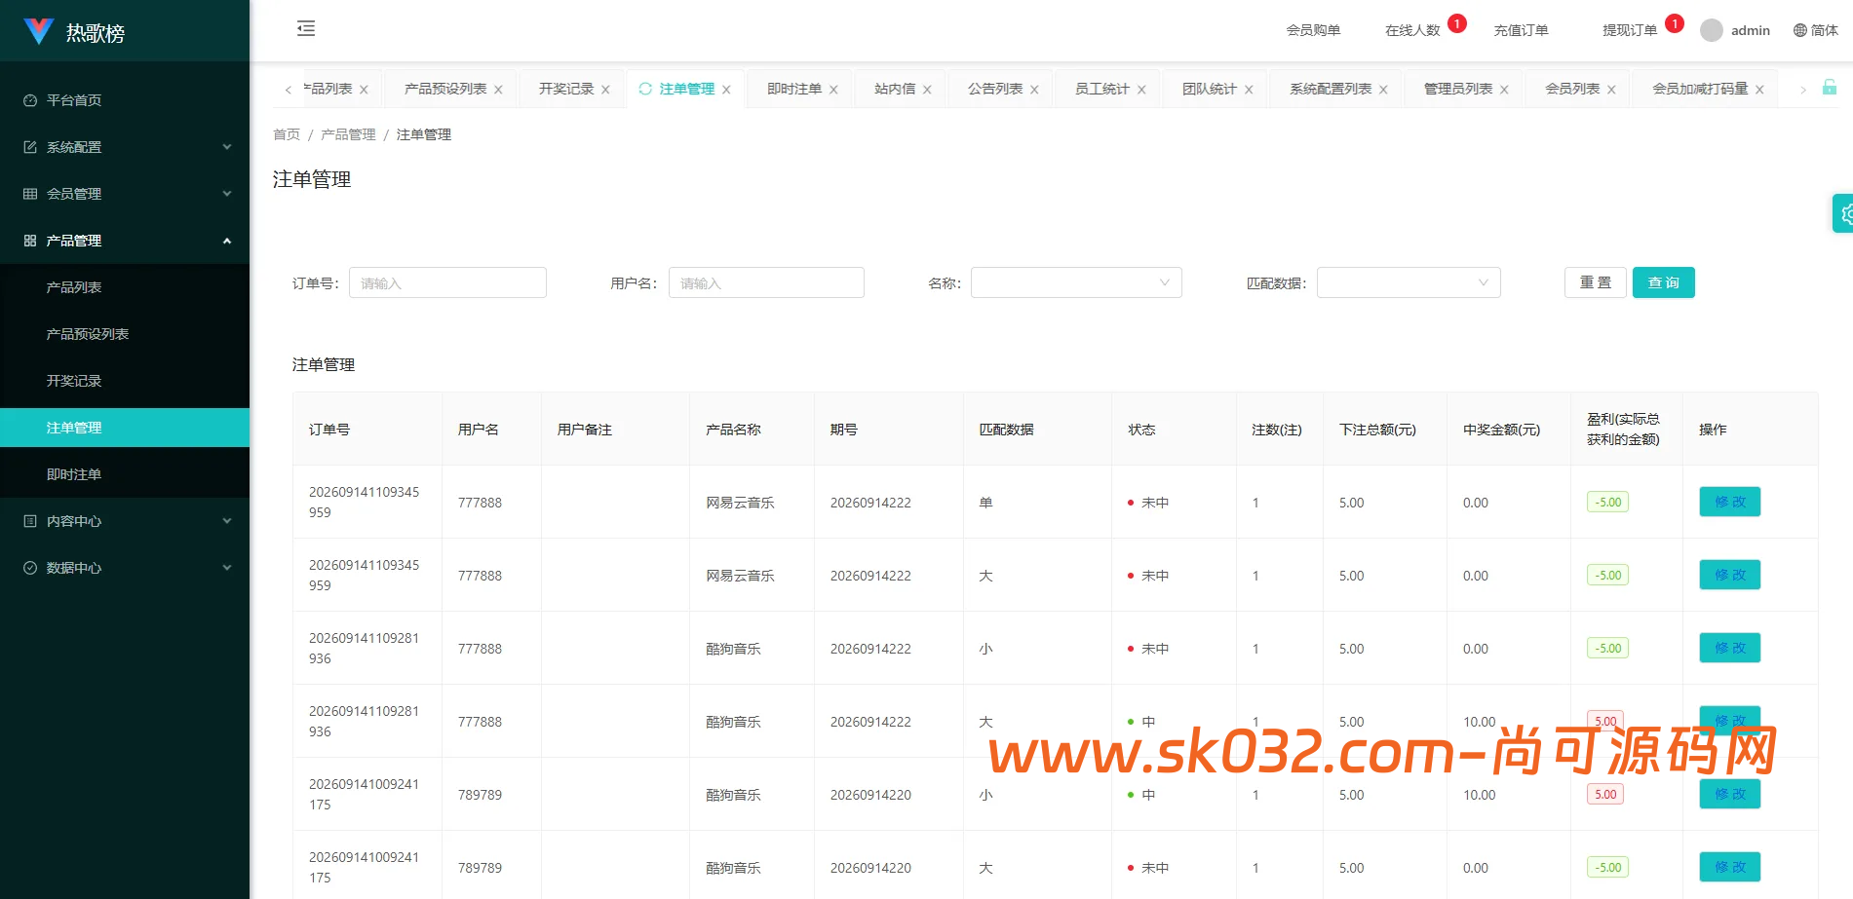The image size is (1853, 899).
Task: Close the 站内信 tab with its X
Action: 927,90
